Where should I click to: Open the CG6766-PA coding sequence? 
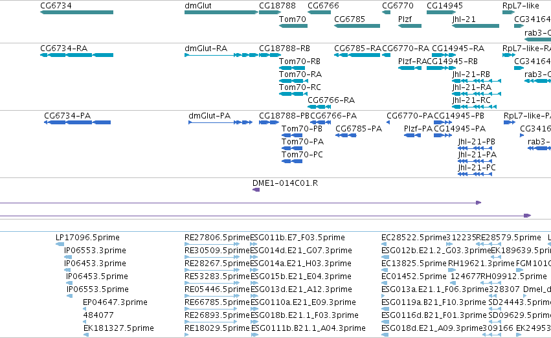tap(320, 122)
